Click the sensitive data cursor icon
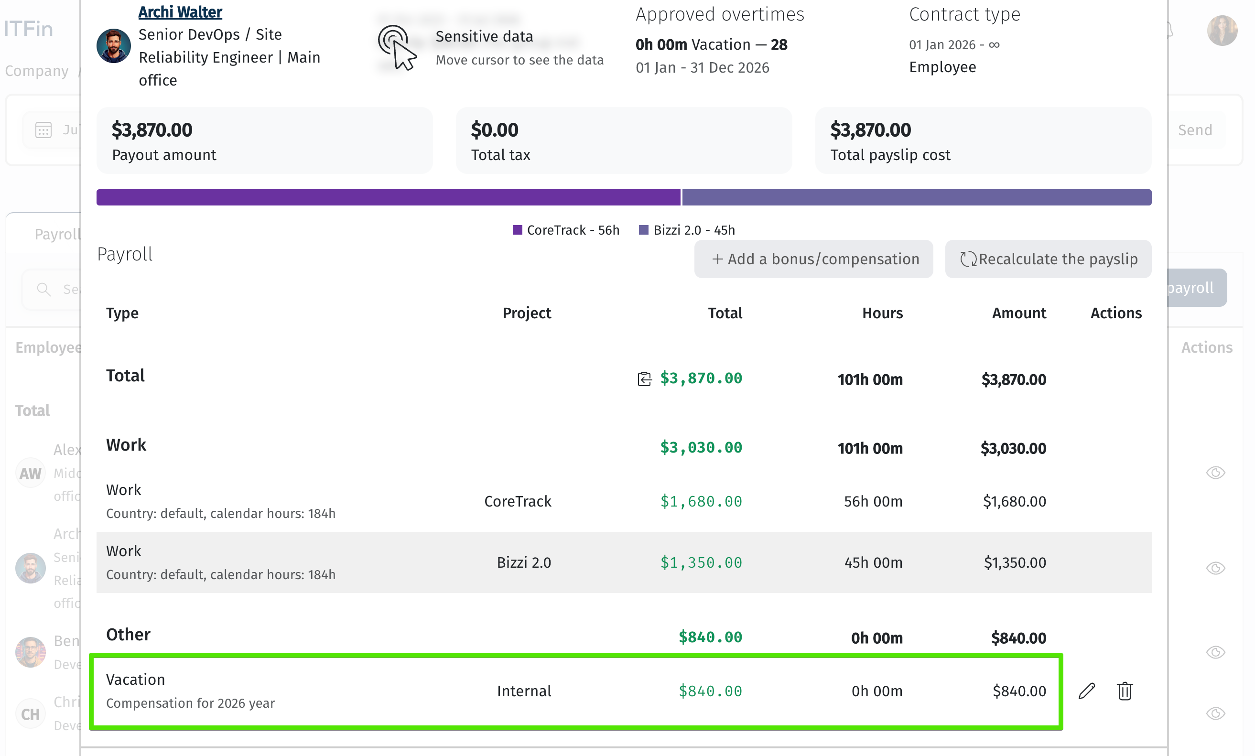 tap(397, 47)
